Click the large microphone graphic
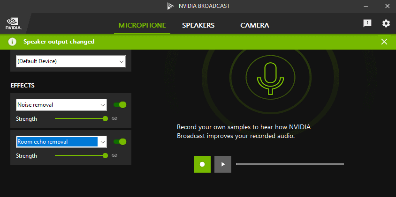Viewport: 396px width, 197px height. point(270,78)
